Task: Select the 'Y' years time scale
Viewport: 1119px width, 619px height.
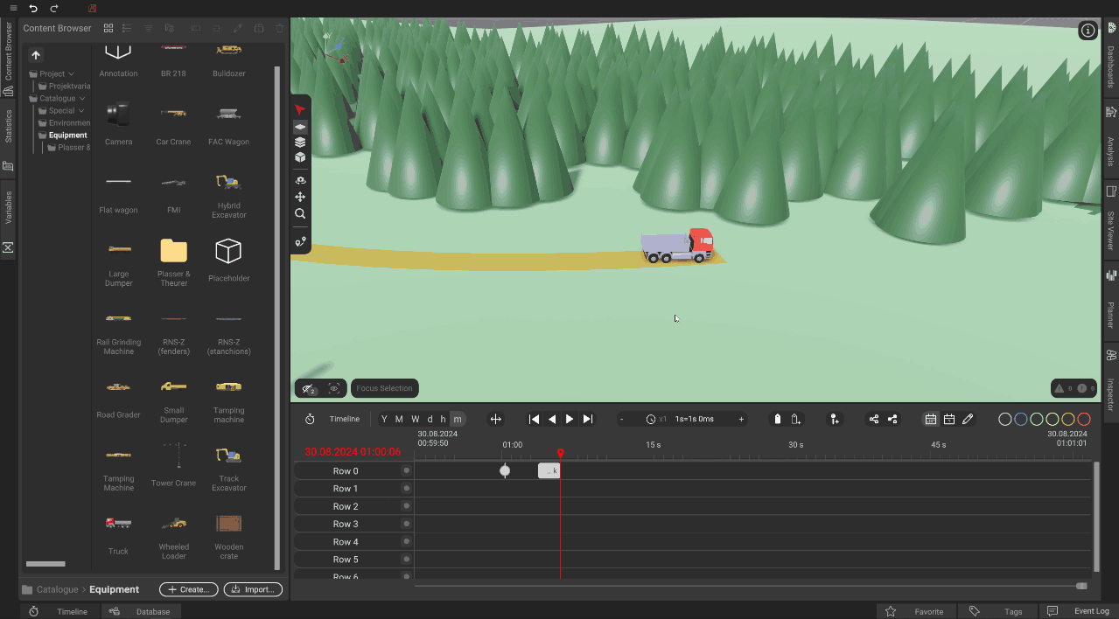Action: point(384,420)
